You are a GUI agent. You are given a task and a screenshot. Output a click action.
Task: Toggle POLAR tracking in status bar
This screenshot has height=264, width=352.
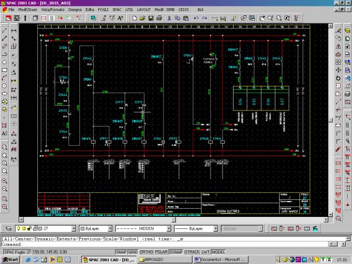point(161,252)
